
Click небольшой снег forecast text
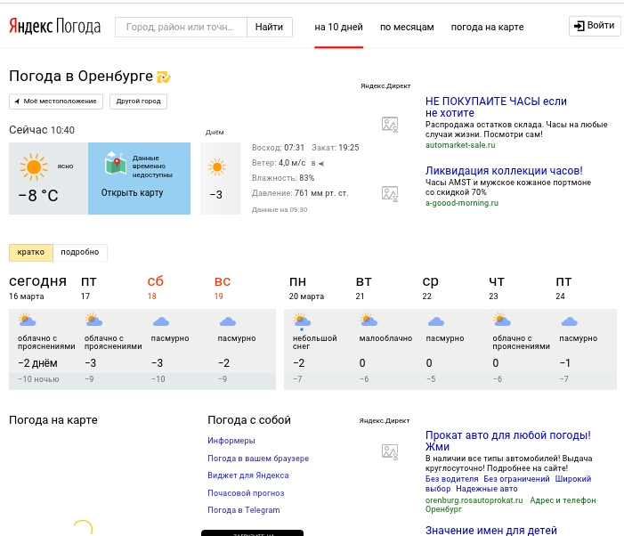point(315,342)
